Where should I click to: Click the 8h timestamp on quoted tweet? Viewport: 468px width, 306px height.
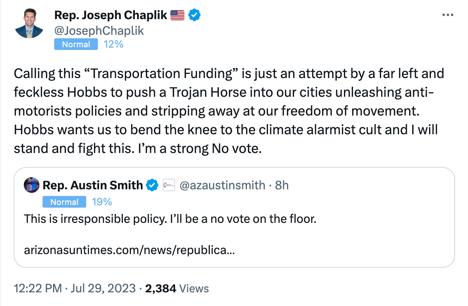[x=282, y=185]
